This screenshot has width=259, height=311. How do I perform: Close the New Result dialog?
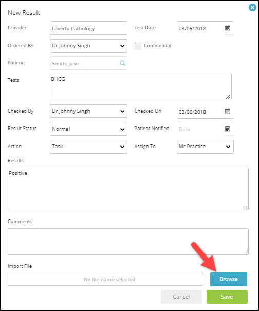pos(252,8)
